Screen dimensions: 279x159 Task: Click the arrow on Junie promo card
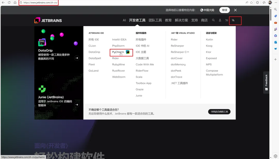pyautogui.click(x=77, y=105)
